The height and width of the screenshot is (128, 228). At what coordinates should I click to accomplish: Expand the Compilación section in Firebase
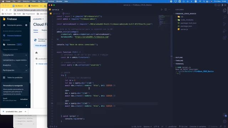coord(15,55)
